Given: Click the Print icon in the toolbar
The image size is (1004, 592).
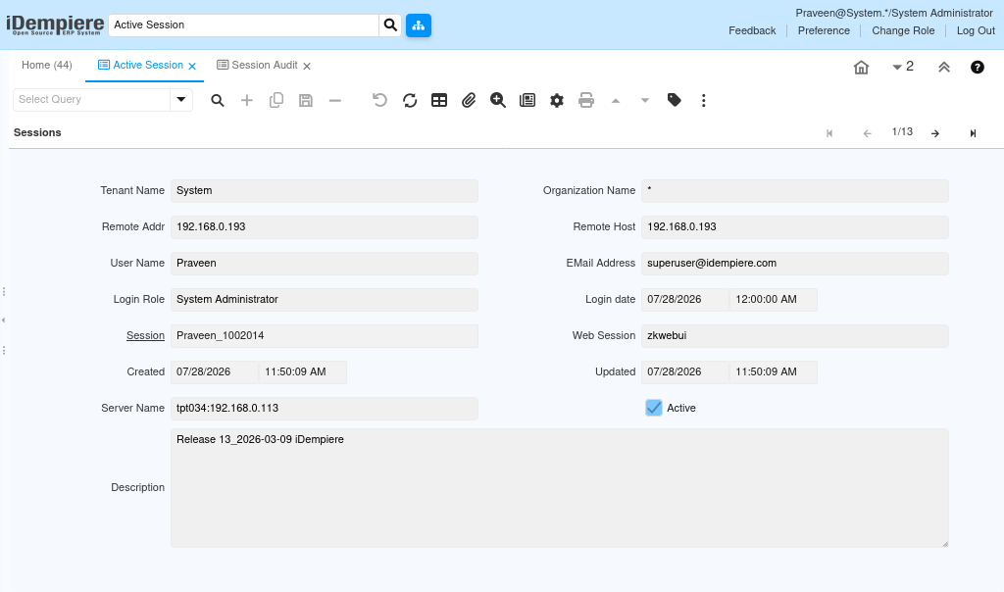Looking at the screenshot, I should (x=586, y=101).
